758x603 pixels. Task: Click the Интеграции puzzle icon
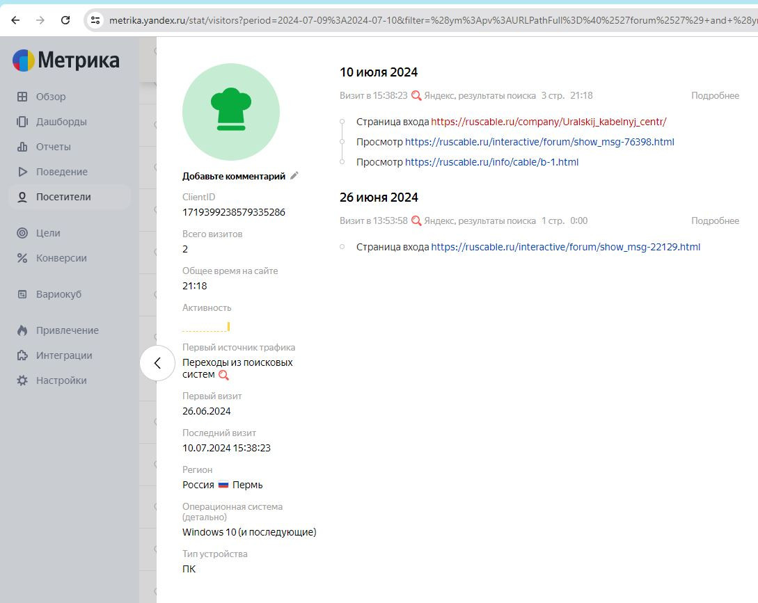click(22, 355)
